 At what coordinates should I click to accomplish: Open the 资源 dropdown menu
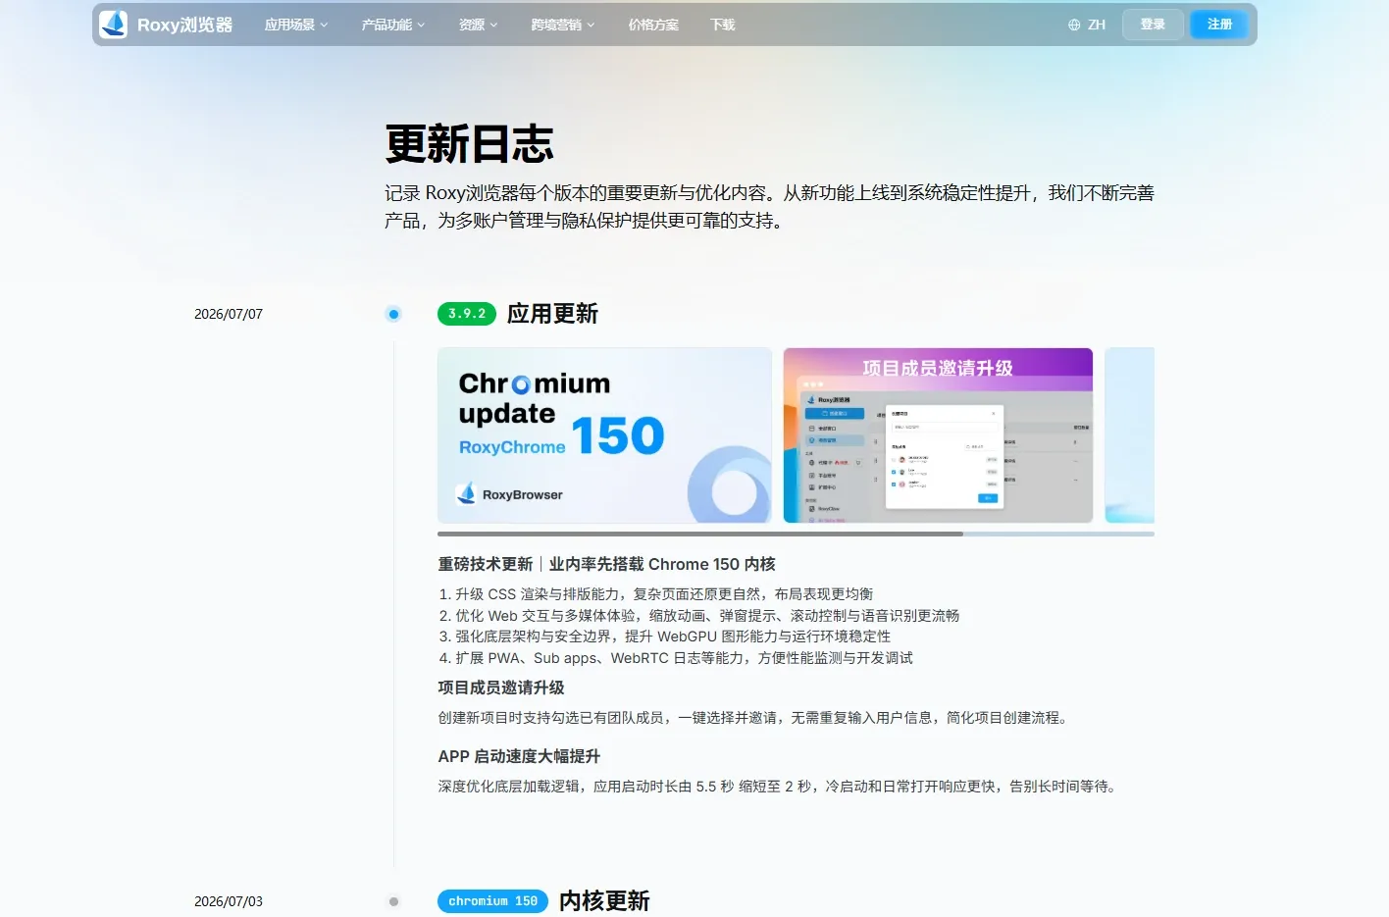(479, 25)
